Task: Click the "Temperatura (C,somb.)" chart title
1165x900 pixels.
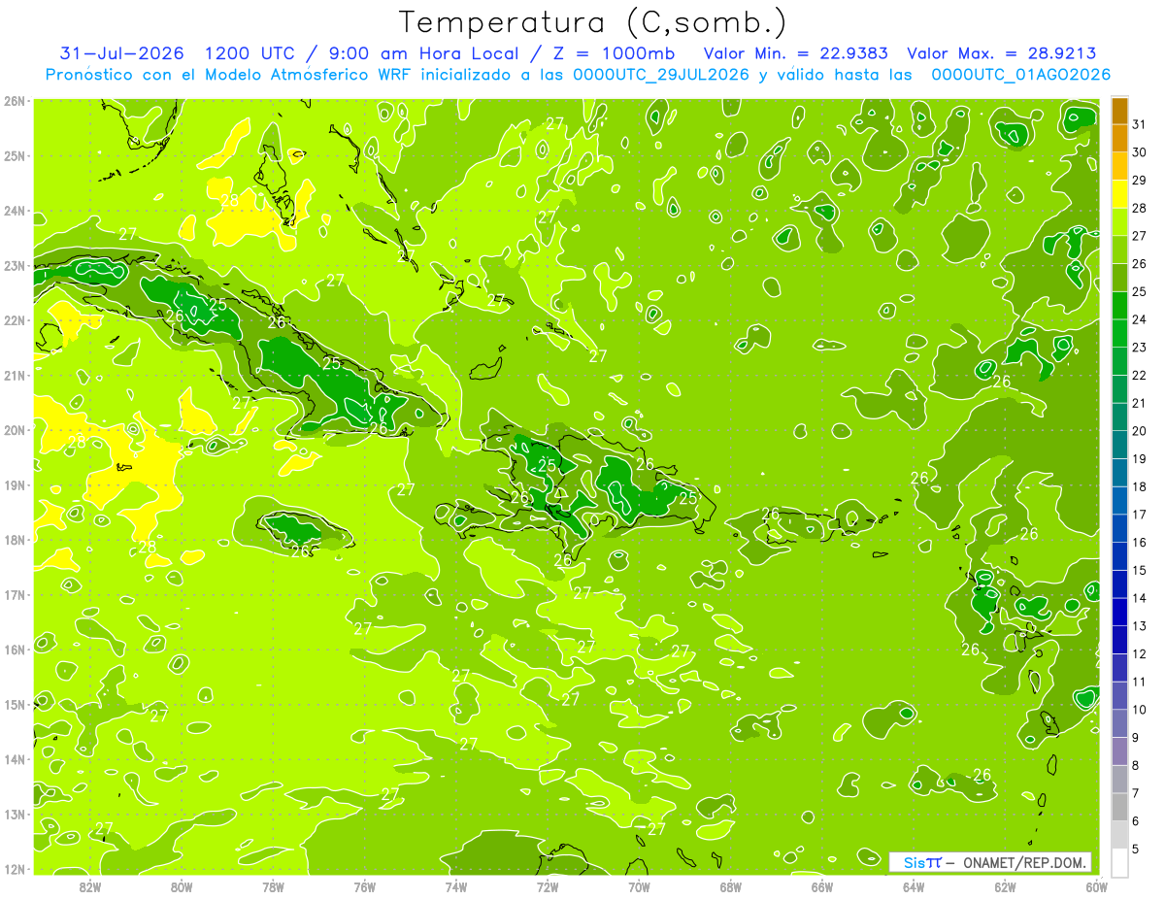Action: tap(593, 22)
